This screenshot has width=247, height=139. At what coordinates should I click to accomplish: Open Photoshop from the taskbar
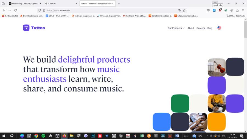[x=93, y=136]
